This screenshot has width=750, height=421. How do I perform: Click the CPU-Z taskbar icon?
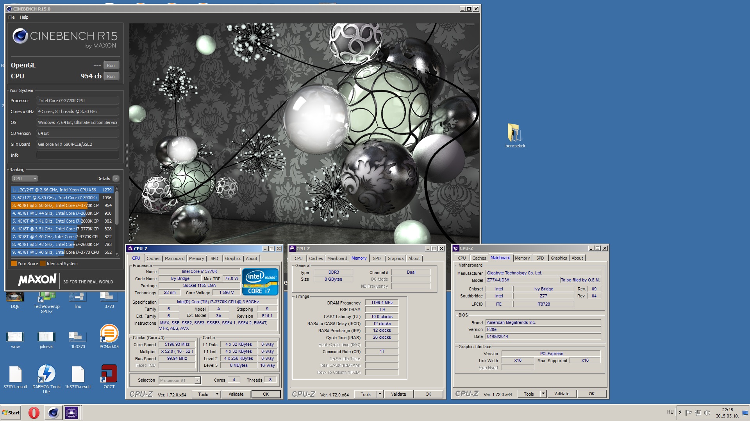click(x=71, y=412)
